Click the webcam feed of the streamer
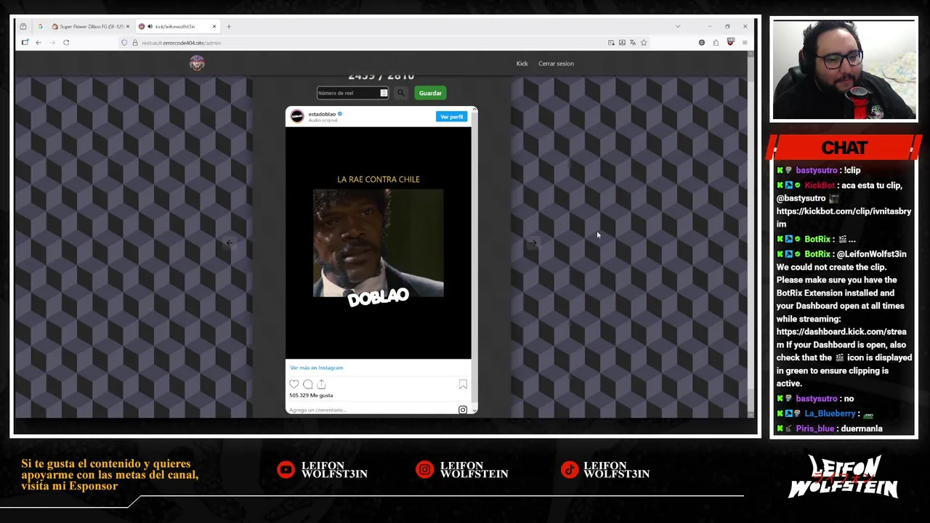The height and width of the screenshot is (523, 930). tap(844, 70)
